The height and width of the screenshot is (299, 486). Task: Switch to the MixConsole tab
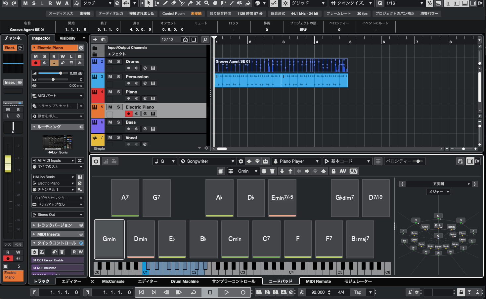(113, 281)
